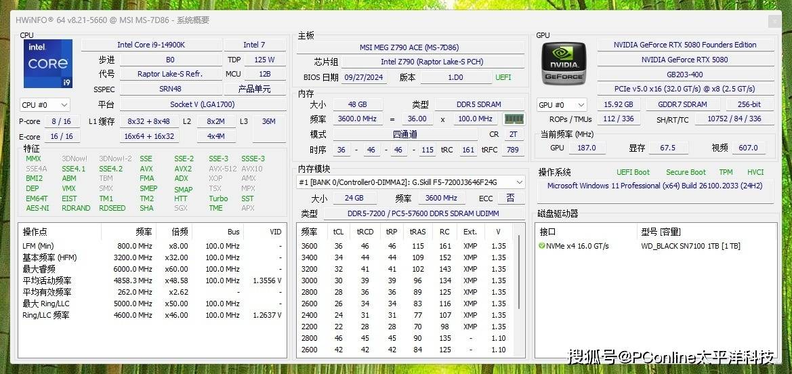
Task: Click Intel Z790 (Raptor Lake-S PCH) chipset field
Action: 432,62
